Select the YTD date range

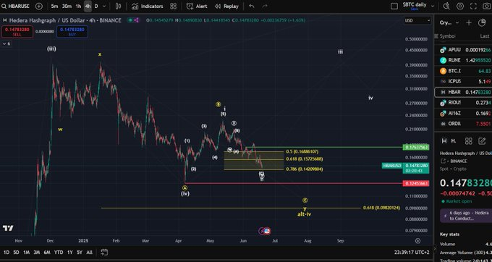pyautogui.click(x=59, y=253)
